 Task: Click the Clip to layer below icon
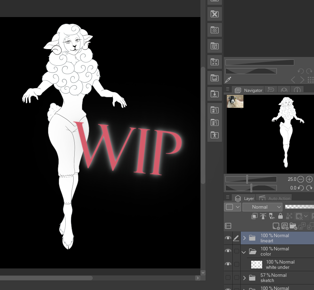click(255, 216)
